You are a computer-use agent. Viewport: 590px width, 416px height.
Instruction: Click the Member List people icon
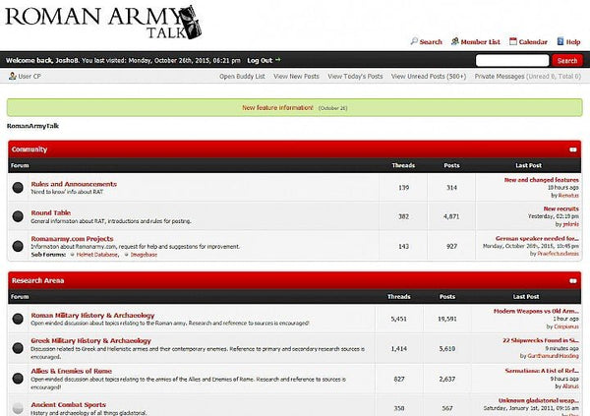click(455, 41)
